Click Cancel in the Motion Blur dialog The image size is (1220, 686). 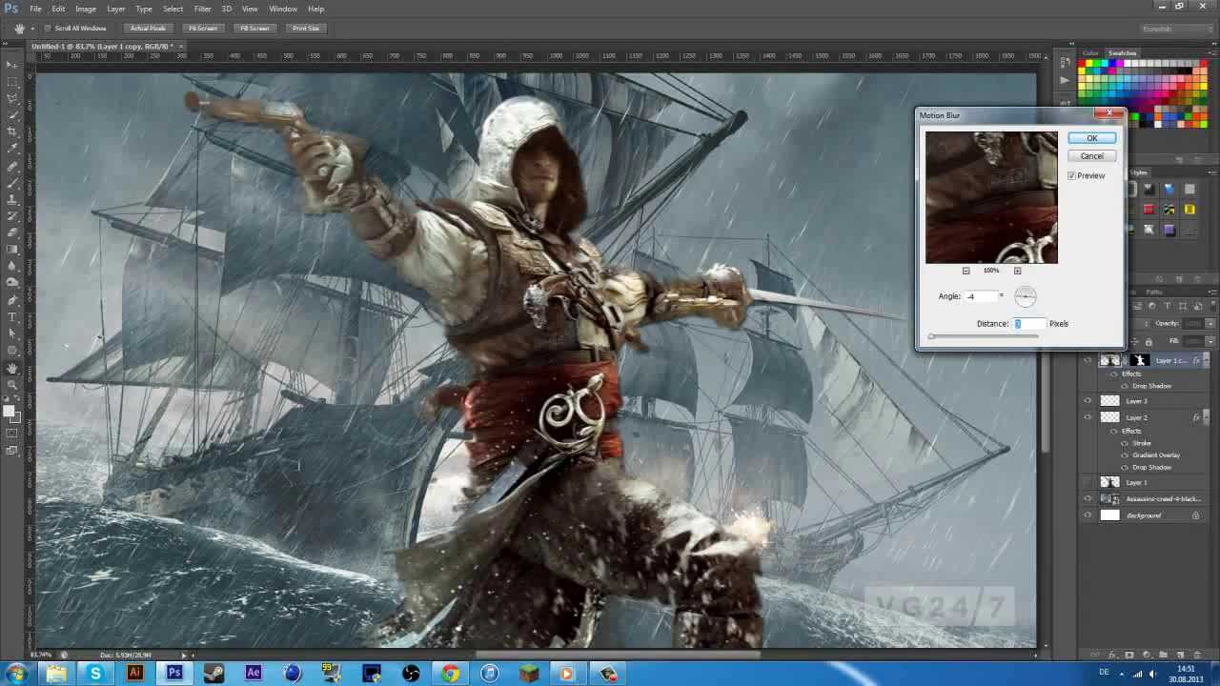click(1091, 155)
